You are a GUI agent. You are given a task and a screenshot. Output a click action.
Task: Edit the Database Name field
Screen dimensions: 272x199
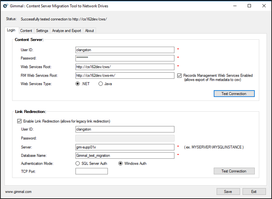click(x=125, y=155)
